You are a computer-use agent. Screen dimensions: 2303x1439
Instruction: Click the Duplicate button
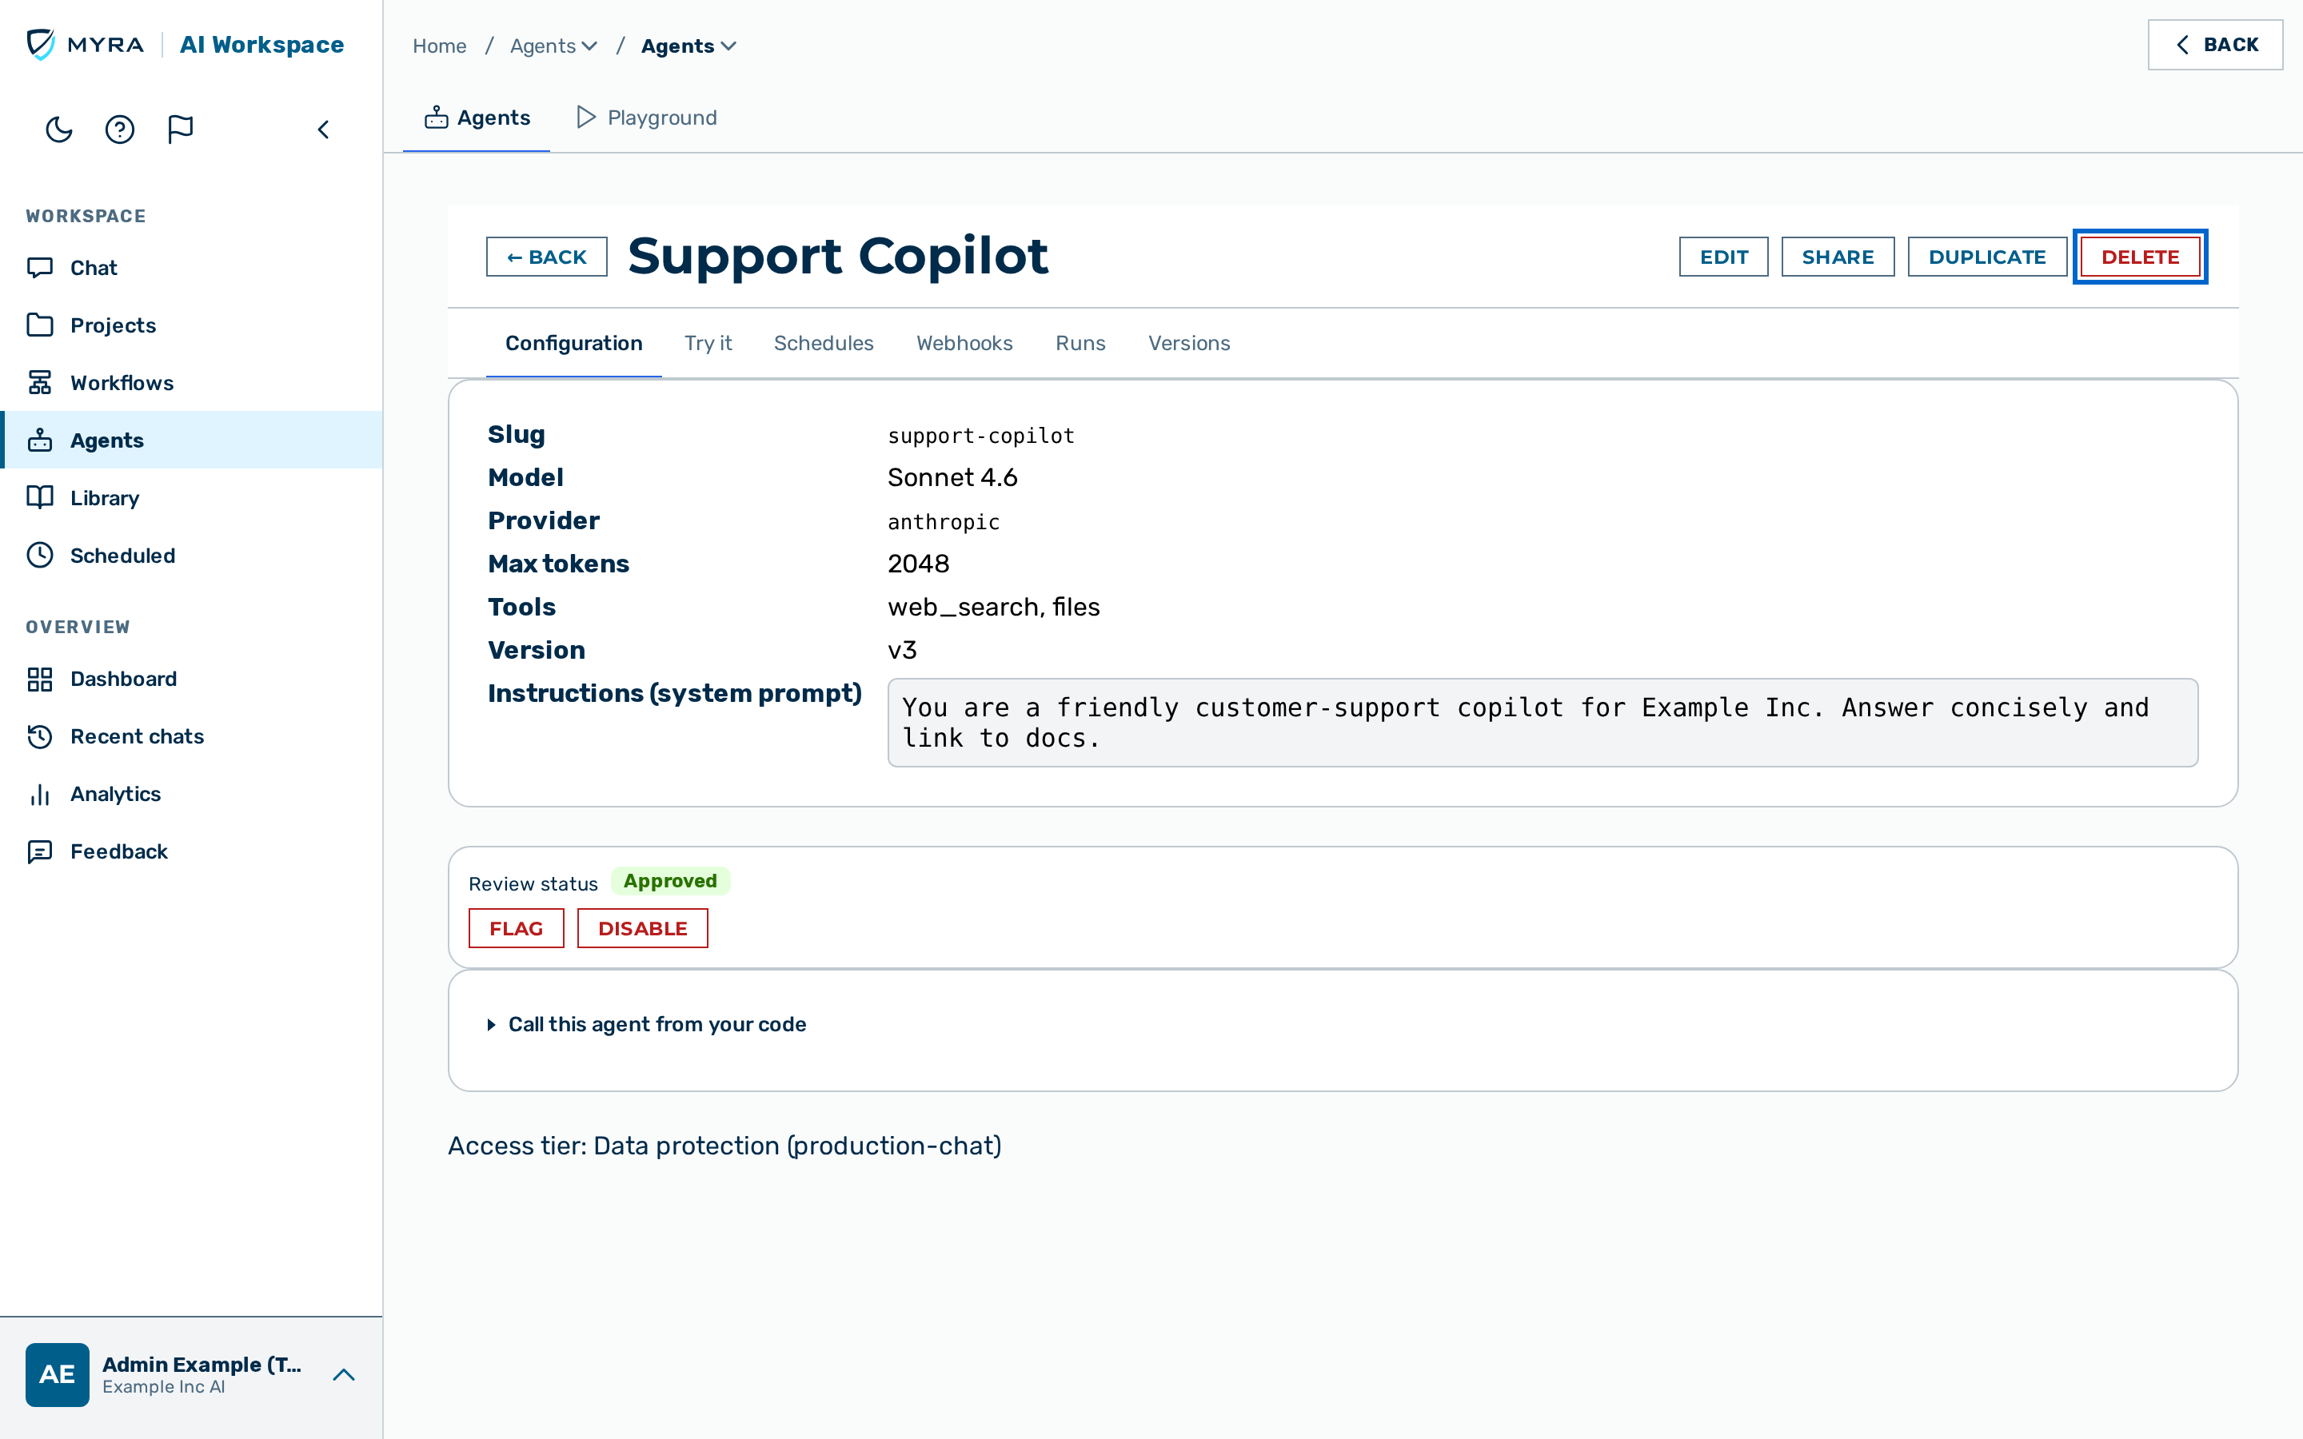(1987, 257)
